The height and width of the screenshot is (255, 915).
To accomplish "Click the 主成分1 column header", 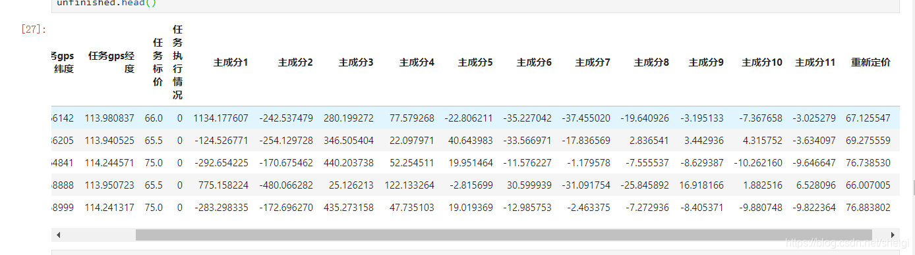I will point(231,62).
